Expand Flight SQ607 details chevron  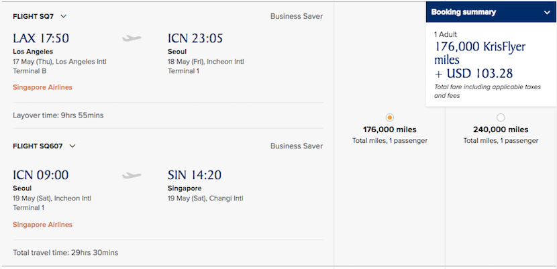pyautogui.click(x=72, y=146)
